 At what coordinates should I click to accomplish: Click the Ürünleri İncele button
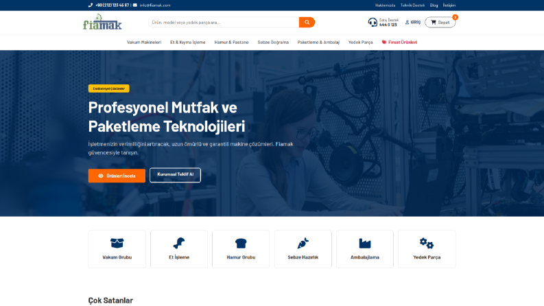[x=117, y=176]
